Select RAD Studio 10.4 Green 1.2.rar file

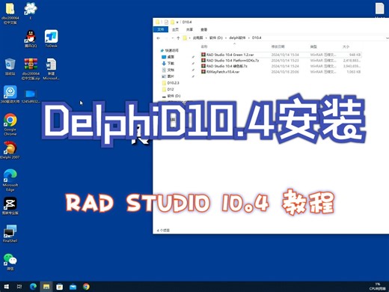[281, 55]
